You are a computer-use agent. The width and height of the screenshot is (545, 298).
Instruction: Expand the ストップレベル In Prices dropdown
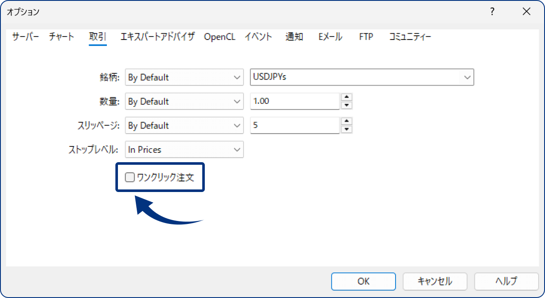(184, 149)
